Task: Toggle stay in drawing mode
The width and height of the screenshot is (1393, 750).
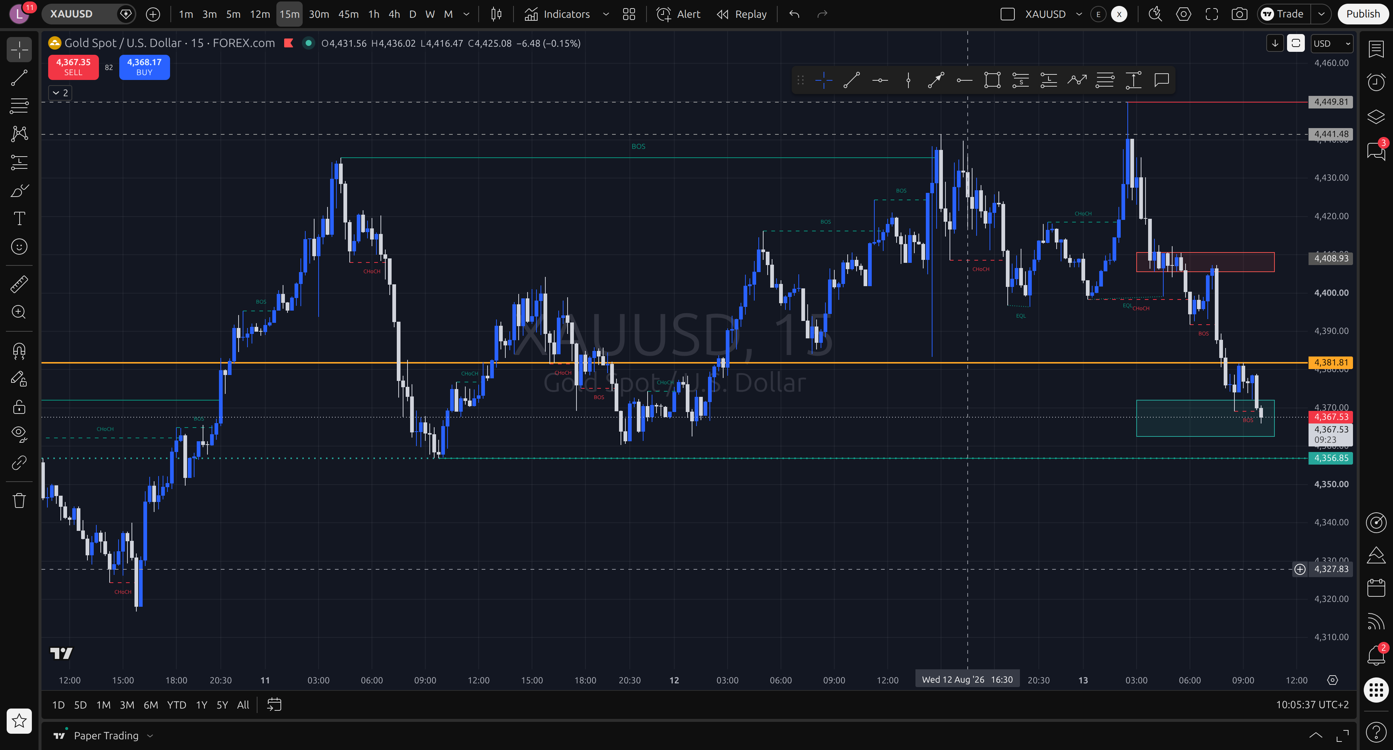Action: 20,379
